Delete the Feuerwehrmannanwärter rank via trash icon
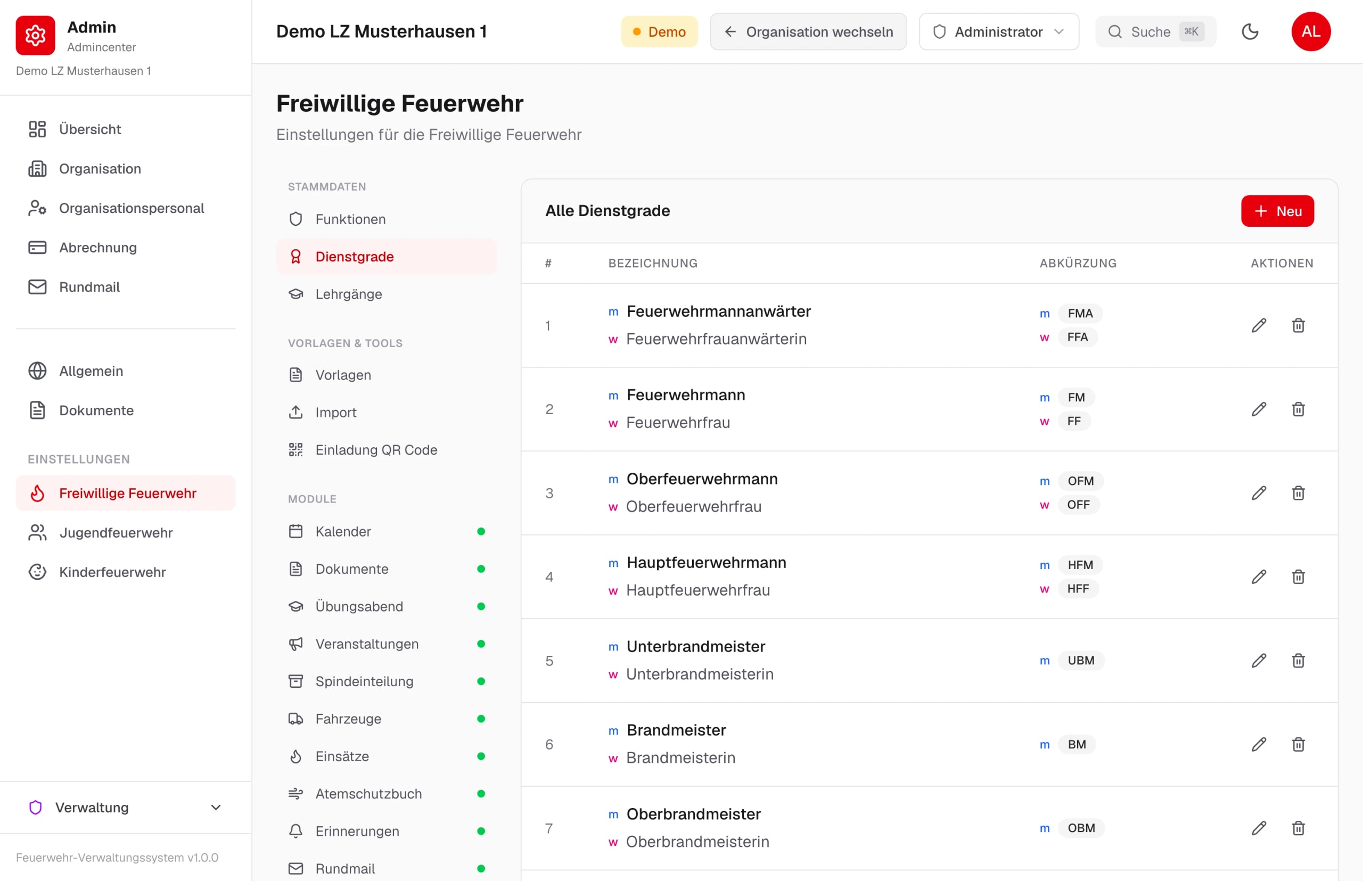 [x=1298, y=325]
